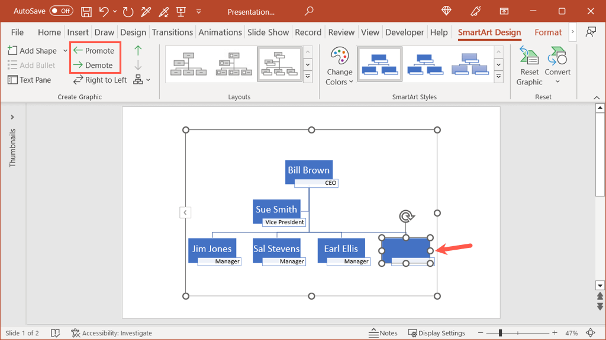
Task: Expand the Thumbnails pane
Action: (x=12, y=117)
